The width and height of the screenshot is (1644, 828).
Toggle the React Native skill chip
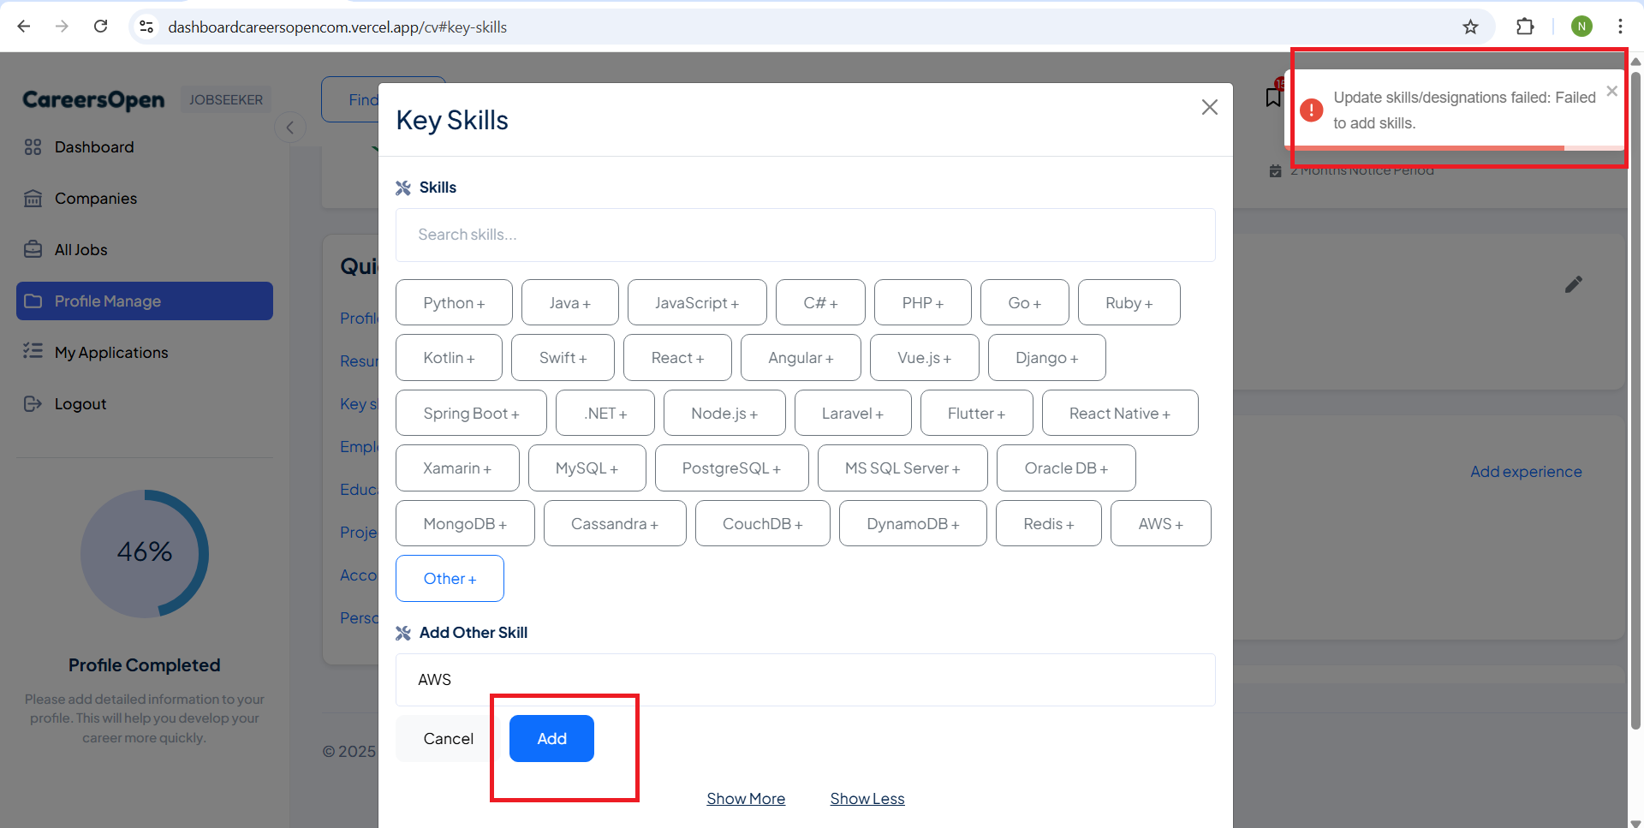point(1119,414)
